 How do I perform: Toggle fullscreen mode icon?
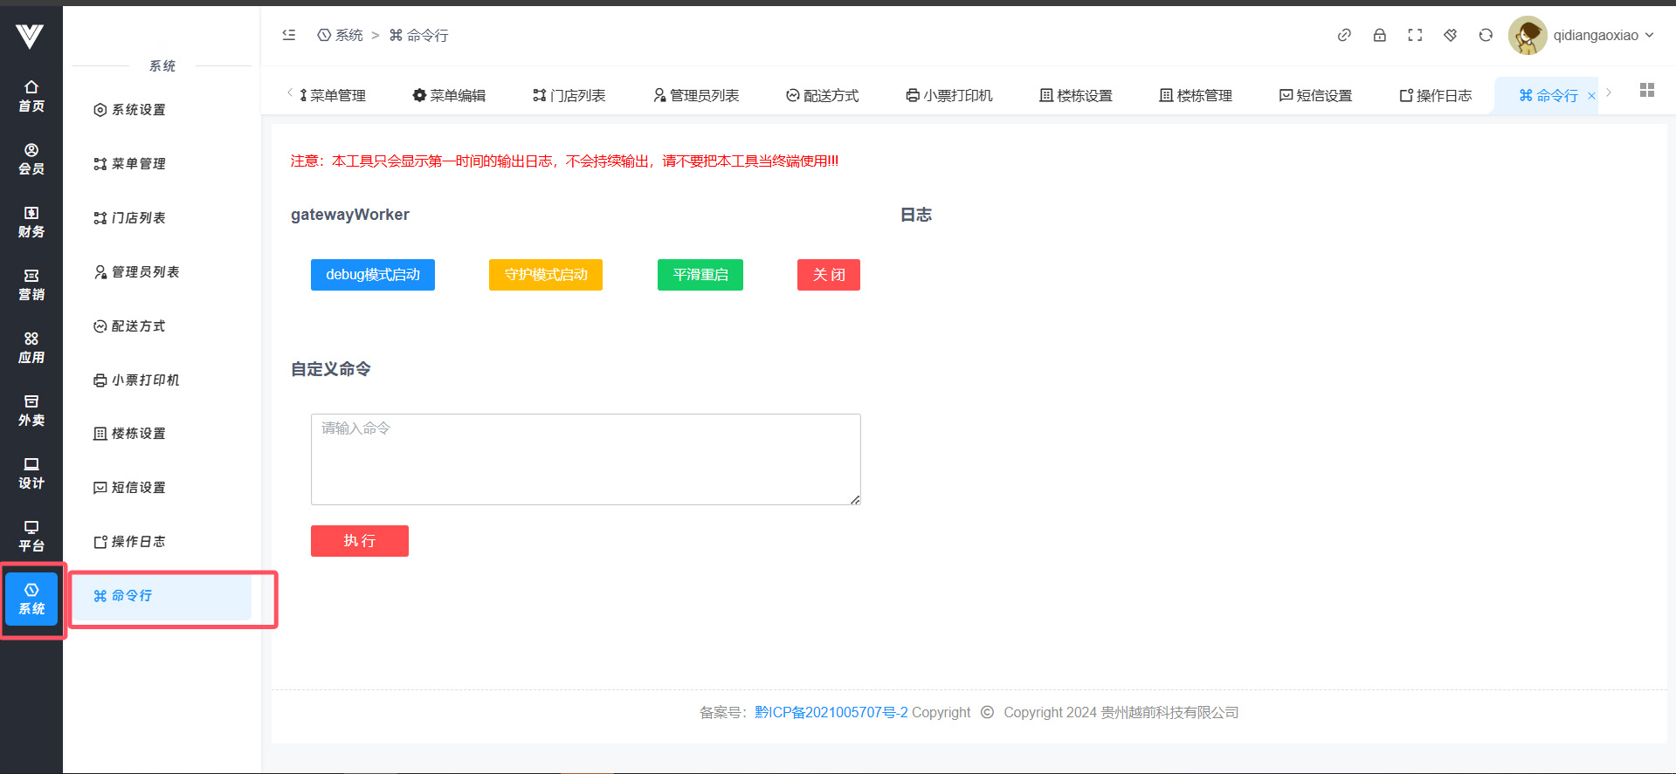[1415, 35]
